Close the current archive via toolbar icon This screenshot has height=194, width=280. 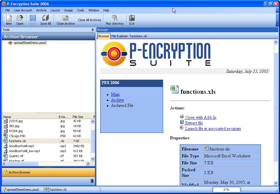coord(65,18)
